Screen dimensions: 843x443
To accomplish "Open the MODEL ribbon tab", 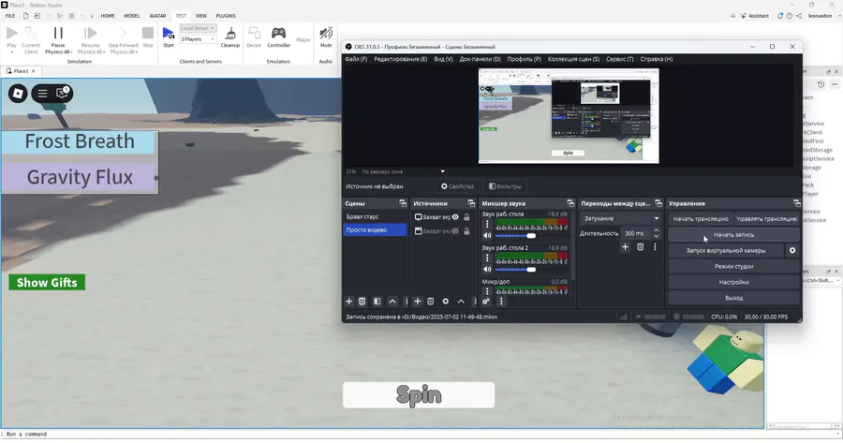I will [x=132, y=16].
